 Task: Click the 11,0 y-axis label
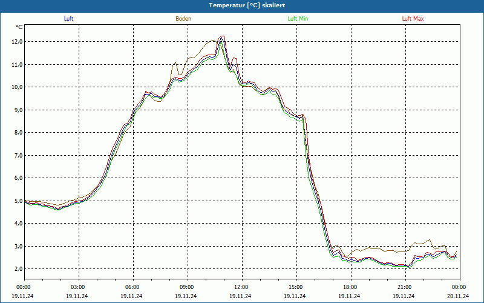[18, 65]
